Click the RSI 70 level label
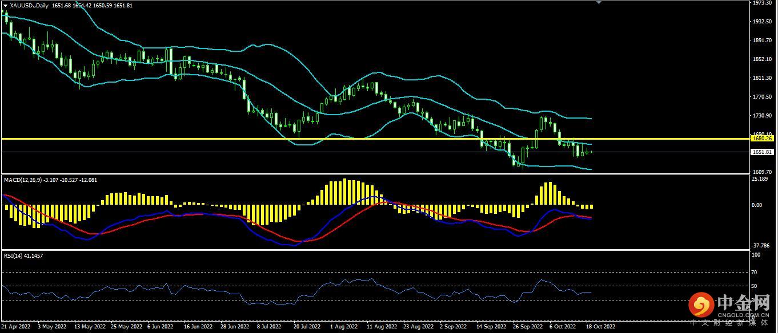The height and width of the screenshot is (333, 778). point(755,273)
